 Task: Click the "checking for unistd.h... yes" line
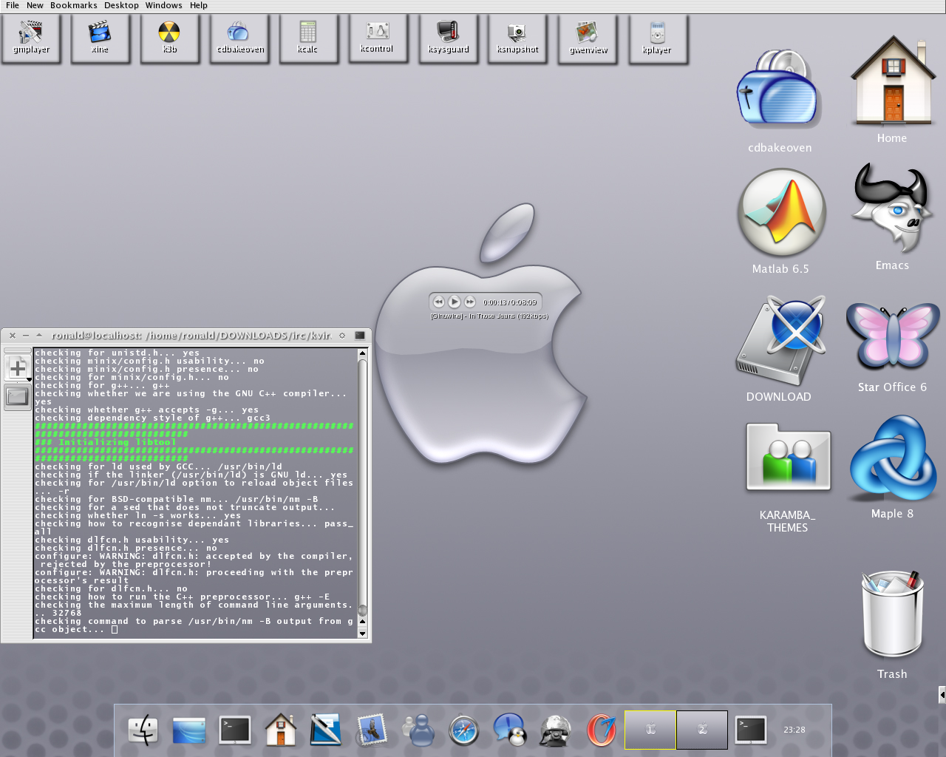pyautogui.click(x=118, y=353)
